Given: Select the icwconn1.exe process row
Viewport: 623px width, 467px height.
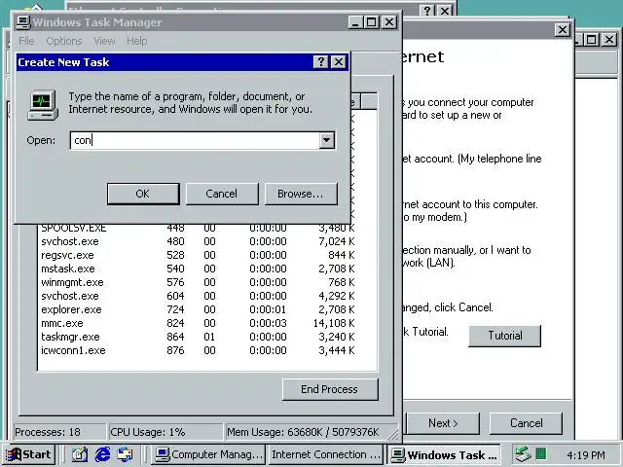Looking at the screenshot, I should [x=198, y=350].
